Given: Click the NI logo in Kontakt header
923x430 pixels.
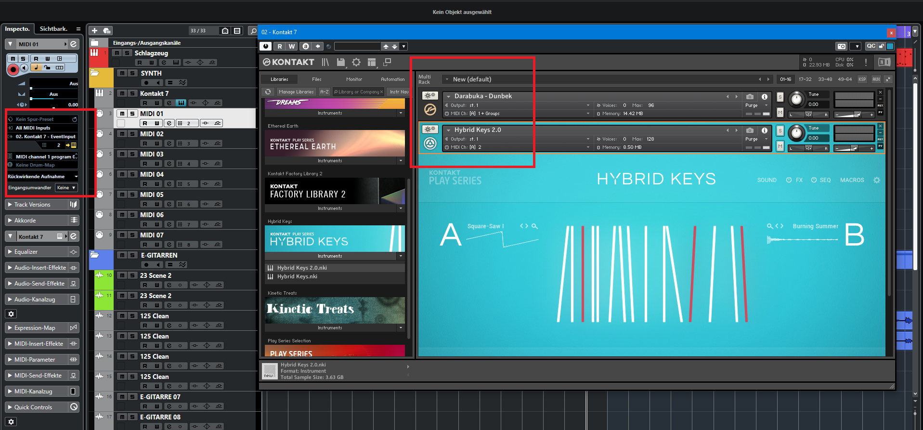Looking at the screenshot, I should pos(884,62).
